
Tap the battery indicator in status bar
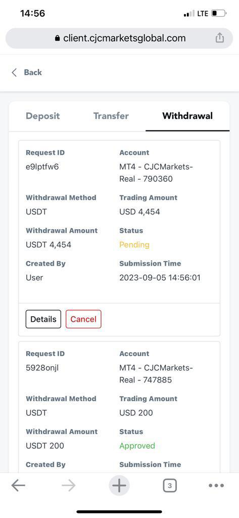(218, 14)
